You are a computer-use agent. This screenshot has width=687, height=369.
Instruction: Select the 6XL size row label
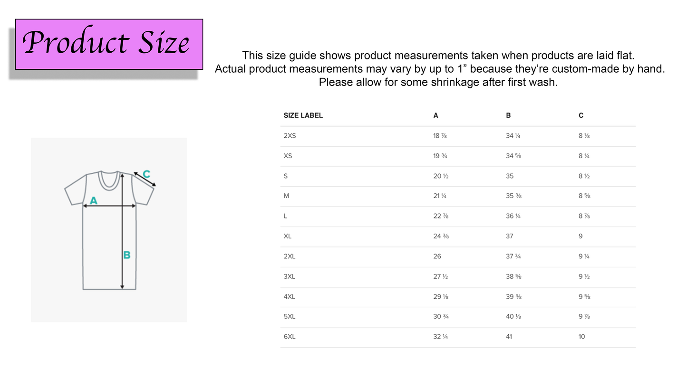tap(289, 337)
